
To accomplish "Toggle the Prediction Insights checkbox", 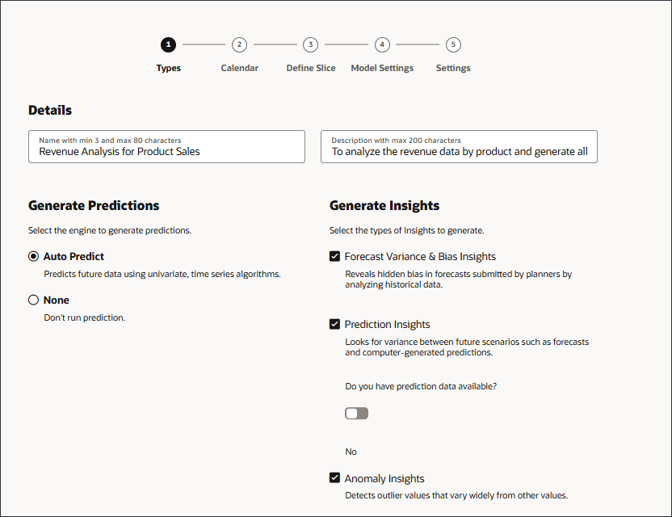I will click(x=334, y=324).
